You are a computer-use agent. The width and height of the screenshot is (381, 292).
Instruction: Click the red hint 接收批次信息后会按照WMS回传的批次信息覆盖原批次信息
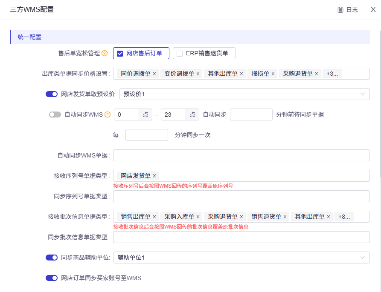(x=181, y=227)
